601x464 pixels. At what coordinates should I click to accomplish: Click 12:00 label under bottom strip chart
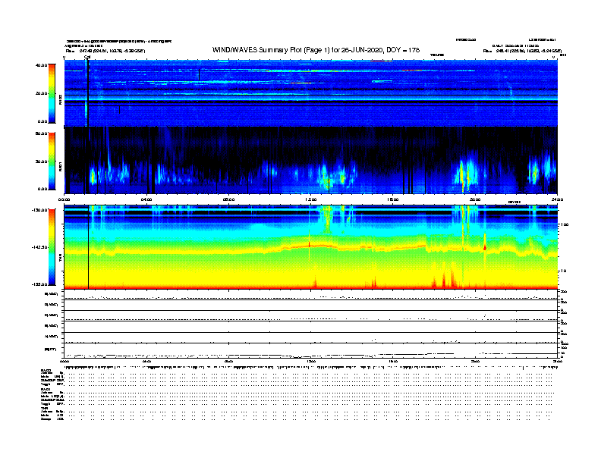pos(310,361)
